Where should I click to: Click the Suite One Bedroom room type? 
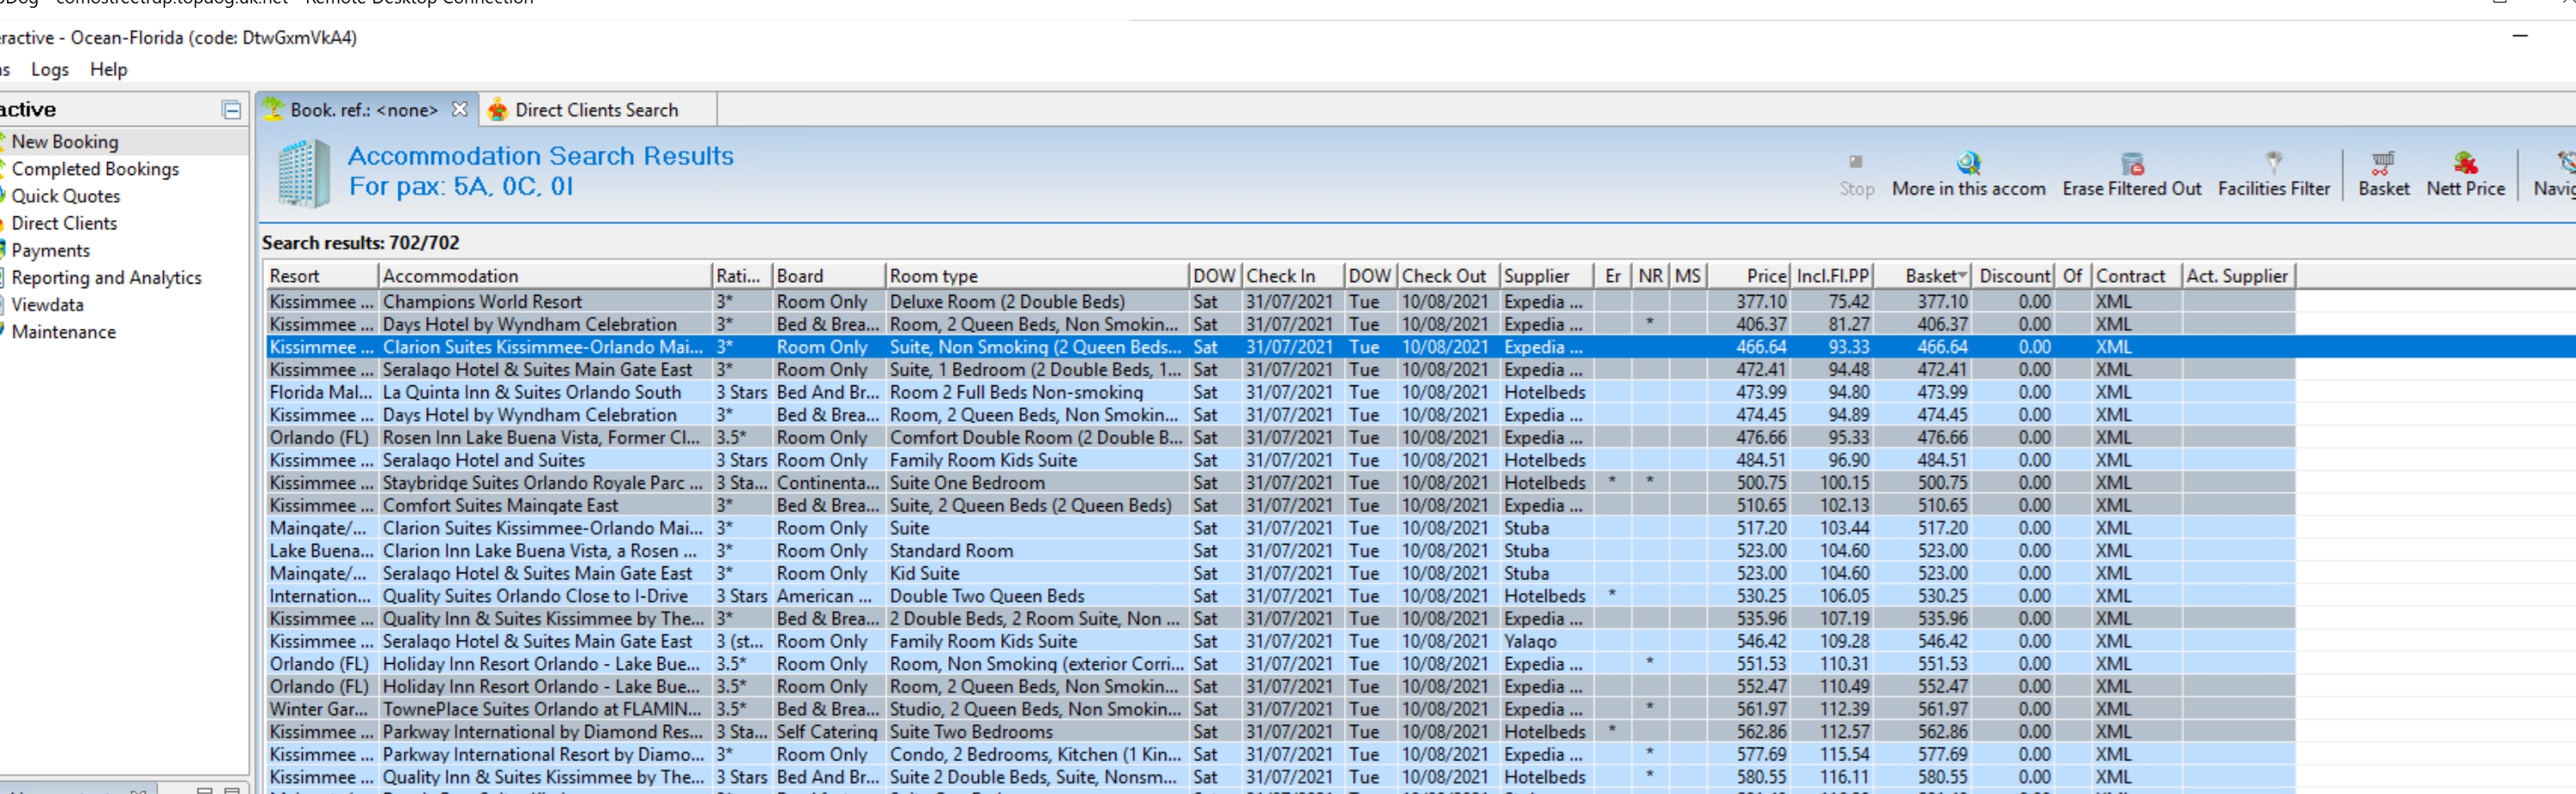(1037, 482)
